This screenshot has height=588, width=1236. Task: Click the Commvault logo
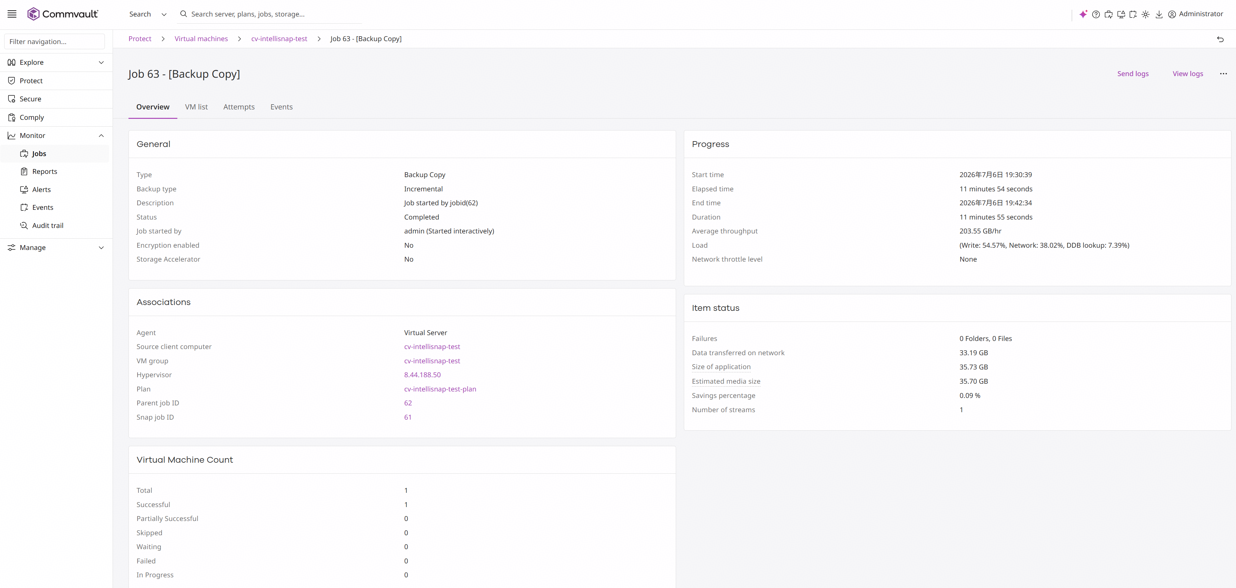[x=62, y=14]
